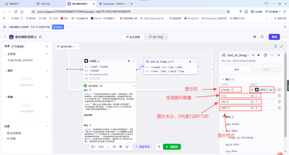
Task: Collapse the 设置 section chevron
Action: (47, 126)
